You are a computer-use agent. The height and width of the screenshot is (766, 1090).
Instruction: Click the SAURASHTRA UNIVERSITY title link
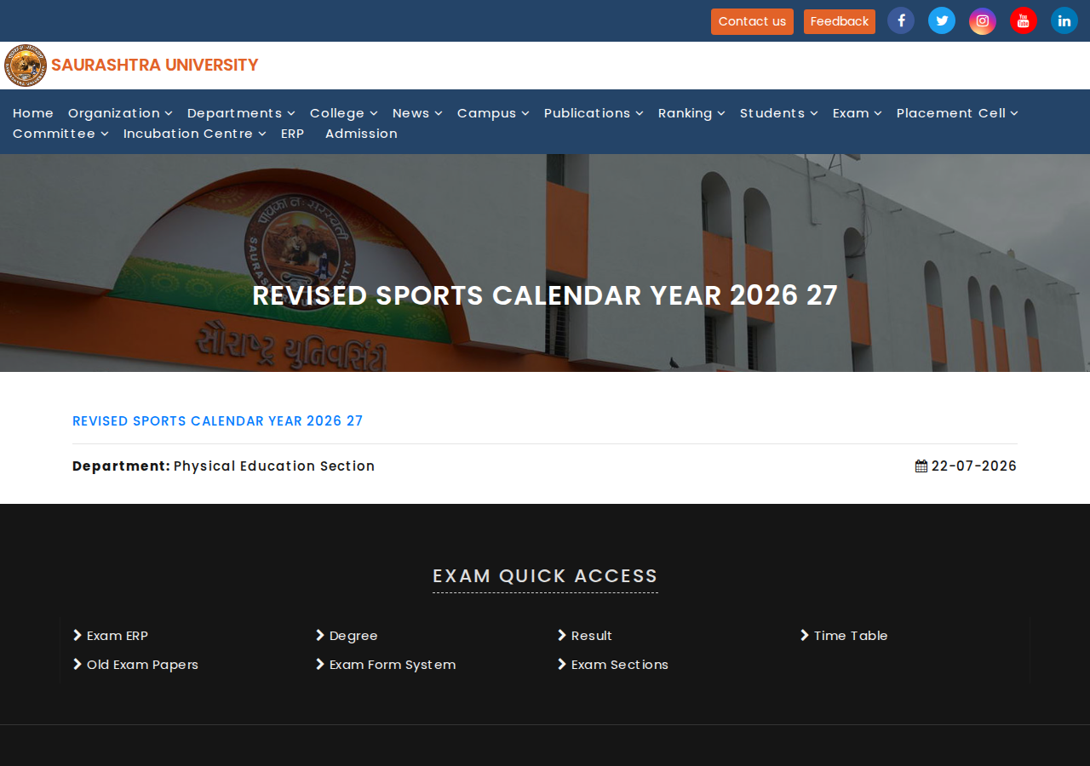[155, 66]
